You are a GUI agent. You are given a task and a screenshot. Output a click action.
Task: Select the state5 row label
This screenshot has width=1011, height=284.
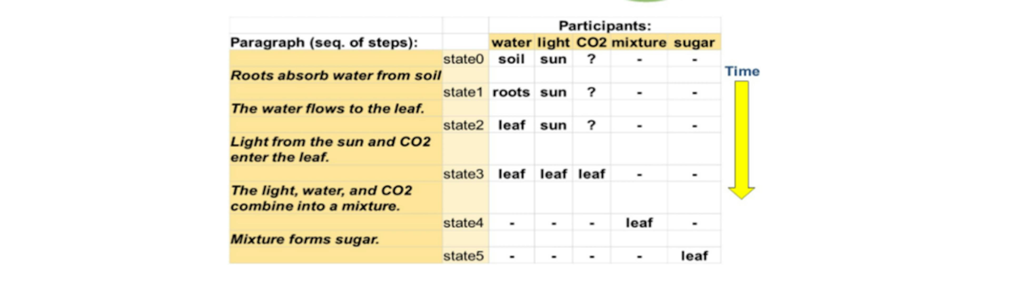coord(463,256)
